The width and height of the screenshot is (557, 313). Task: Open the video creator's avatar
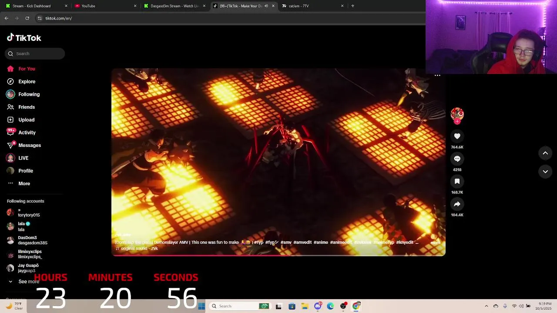pos(457,114)
